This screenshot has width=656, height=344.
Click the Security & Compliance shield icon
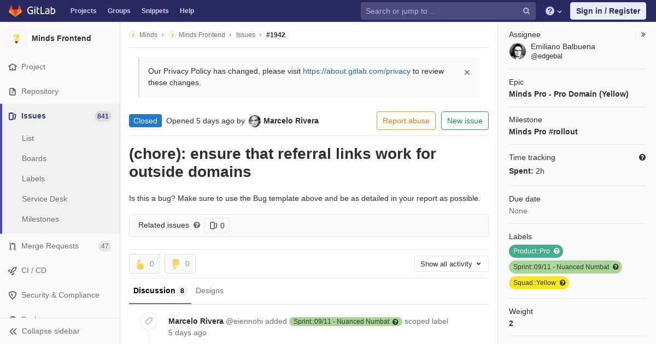pos(13,295)
